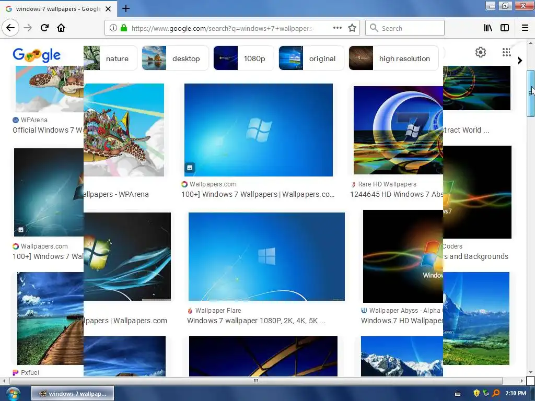The image size is (535, 401).
Task: Click the horizontal scrollbar thumb
Action: 256,381
